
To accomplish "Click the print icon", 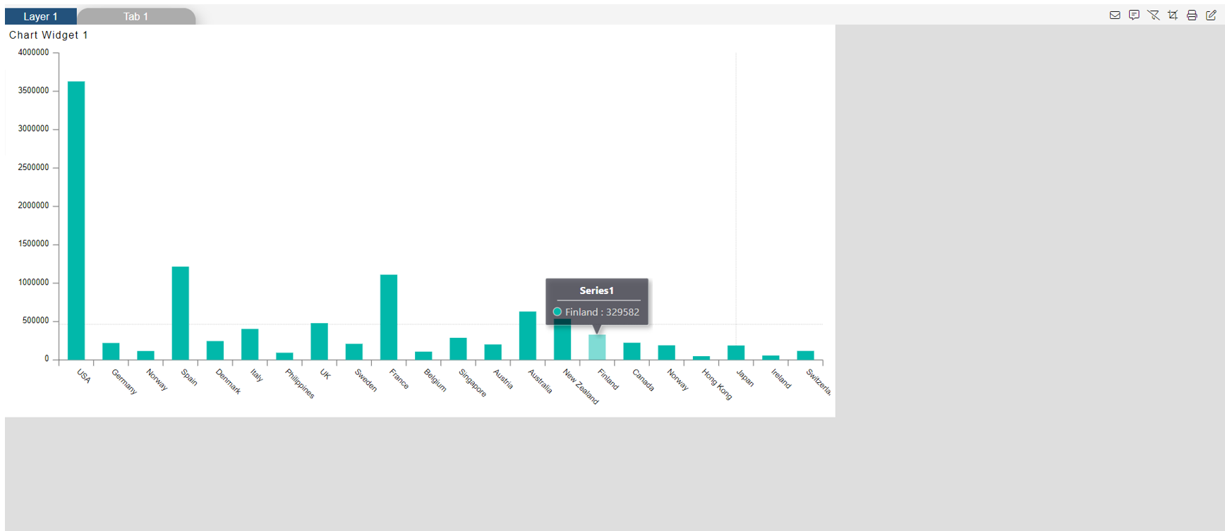I will [1192, 15].
